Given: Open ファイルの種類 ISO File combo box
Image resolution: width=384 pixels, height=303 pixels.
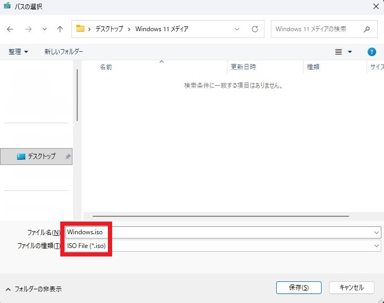Looking at the screenshot, I should click(x=223, y=246).
